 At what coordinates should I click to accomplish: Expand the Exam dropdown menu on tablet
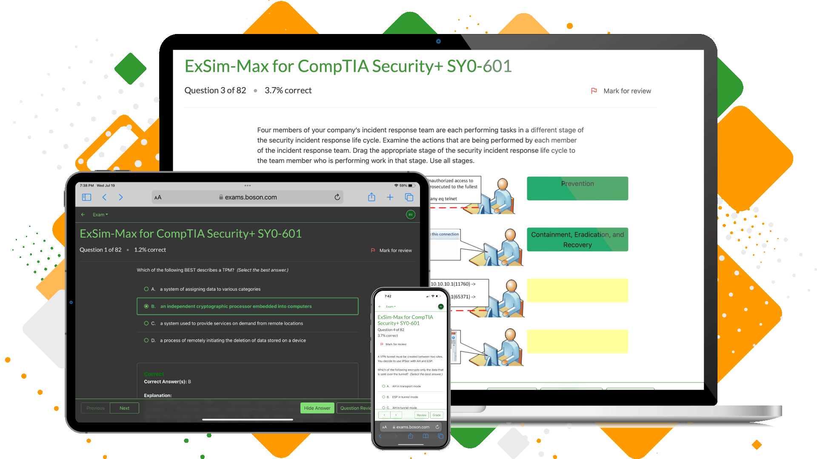99,215
